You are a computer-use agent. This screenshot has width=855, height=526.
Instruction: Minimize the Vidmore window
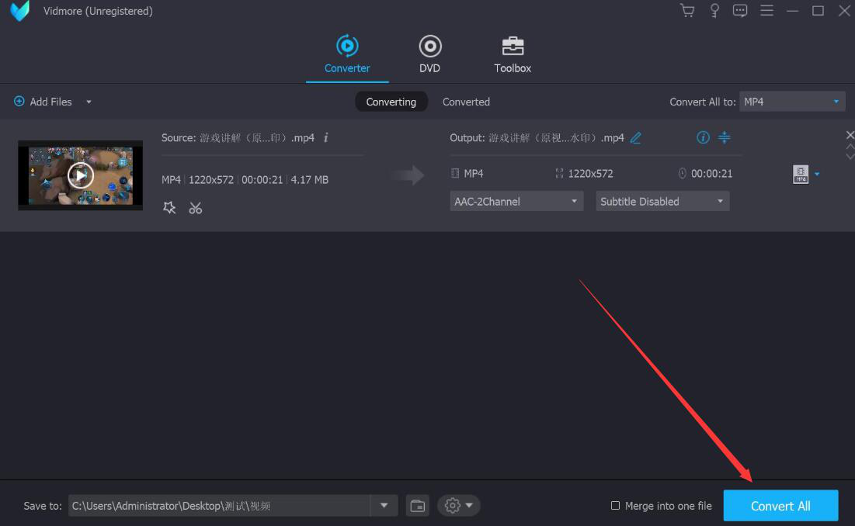[792, 10]
